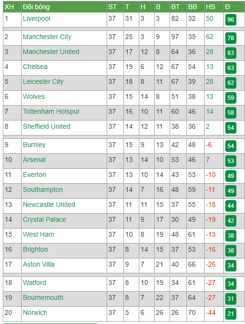Select the HS column header
This screenshot has height=324, width=245.
(210, 7)
